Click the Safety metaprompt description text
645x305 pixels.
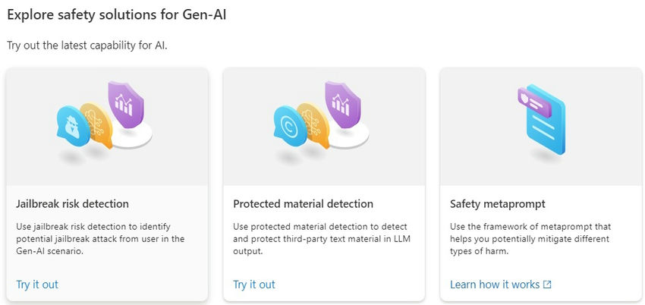pyautogui.click(x=531, y=238)
